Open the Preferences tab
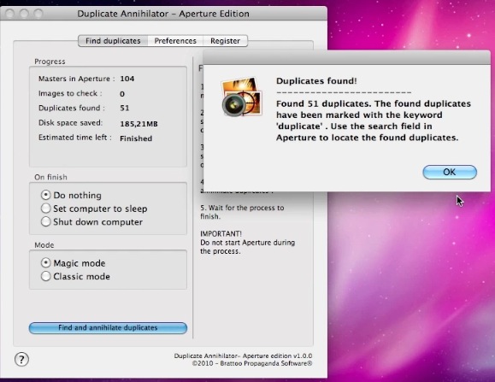 (x=175, y=41)
